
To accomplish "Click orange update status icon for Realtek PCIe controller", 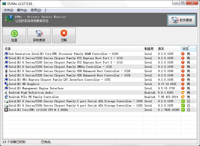I will coord(183,97).
